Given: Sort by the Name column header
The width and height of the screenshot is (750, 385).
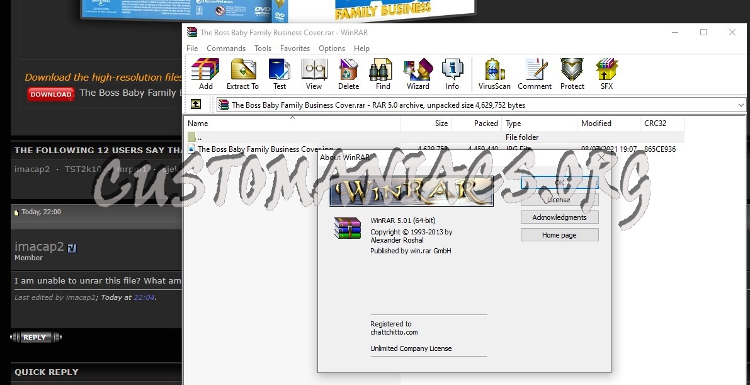Looking at the screenshot, I should coord(292,123).
